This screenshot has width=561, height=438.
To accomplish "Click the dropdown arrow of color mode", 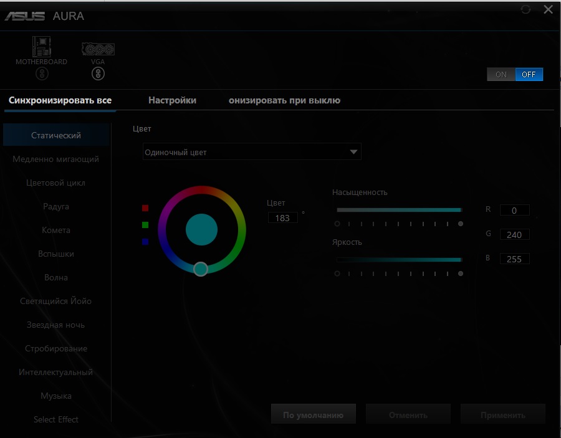I will pyautogui.click(x=353, y=152).
